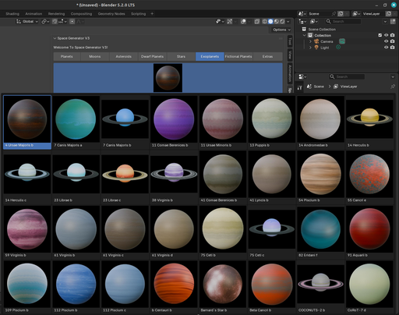Click the Outliner editor type icon
Screen dimensions: 399x315
[303, 21]
